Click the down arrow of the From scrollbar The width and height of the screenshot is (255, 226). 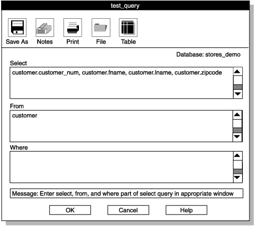(x=237, y=137)
